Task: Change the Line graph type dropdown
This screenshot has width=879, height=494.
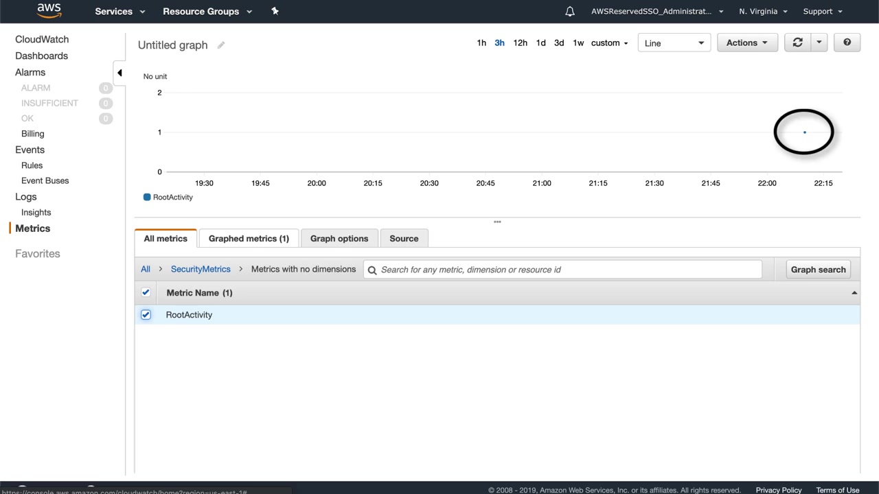Action: coord(674,43)
